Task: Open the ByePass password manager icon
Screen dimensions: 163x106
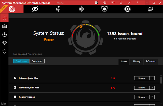Action: tap(58, 9)
